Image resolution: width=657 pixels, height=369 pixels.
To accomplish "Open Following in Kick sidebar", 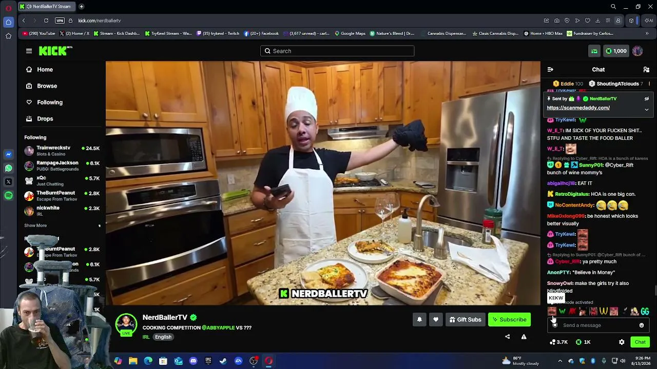I will [x=49, y=102].
